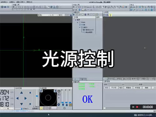This screenshot has height=117, width=156.
Task: Click the name input field in element info
Action: click(115, 84)
